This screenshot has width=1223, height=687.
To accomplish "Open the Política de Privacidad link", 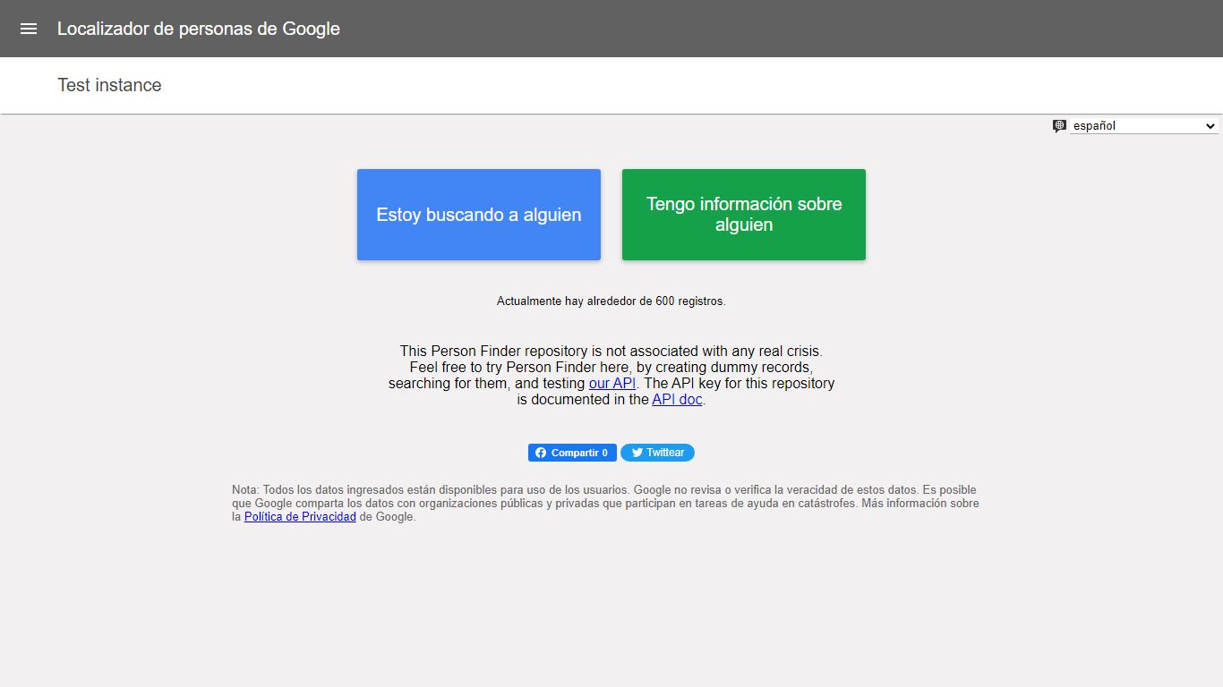I will click(x=300, y=517).
